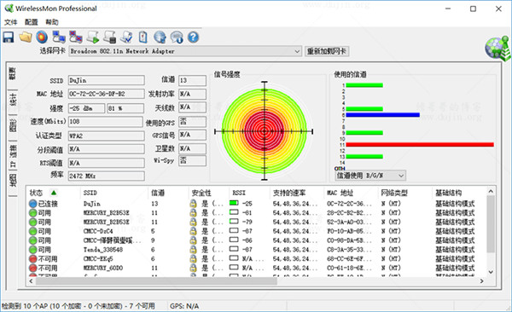Click the clipboard toolbar icon
The image size is (512, 312).
pos(143,38)
